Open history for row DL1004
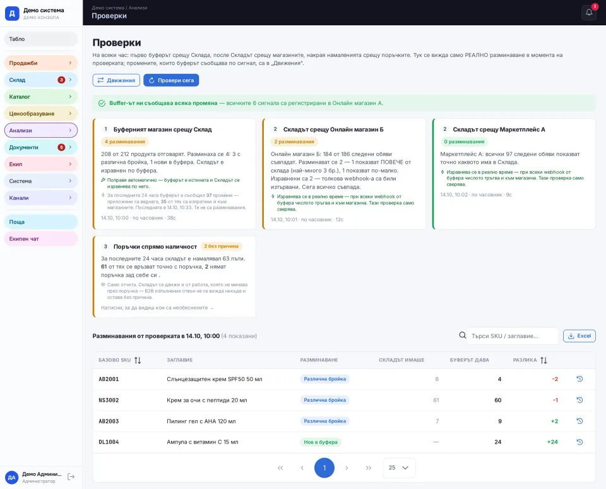Screen dimensions: 606x489 (579, 442)
